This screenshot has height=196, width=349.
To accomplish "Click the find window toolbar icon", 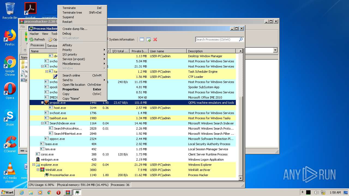I will pyautogui.click(x=142, y=39).
